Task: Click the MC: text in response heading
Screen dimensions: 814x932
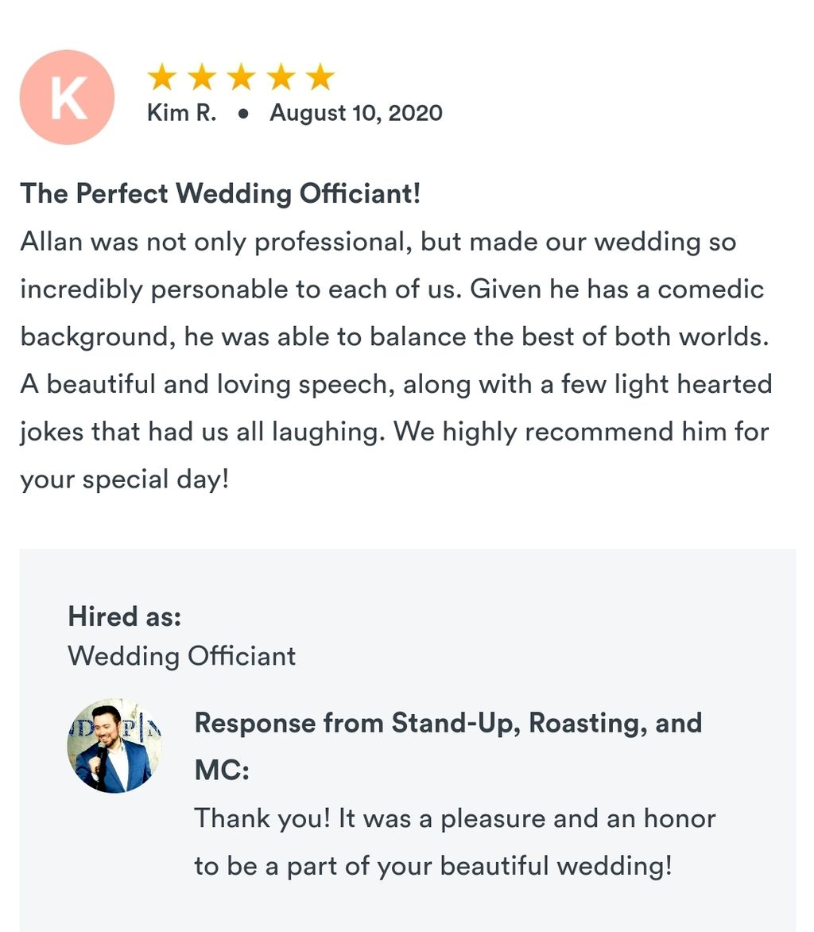Action: (223, 771)
